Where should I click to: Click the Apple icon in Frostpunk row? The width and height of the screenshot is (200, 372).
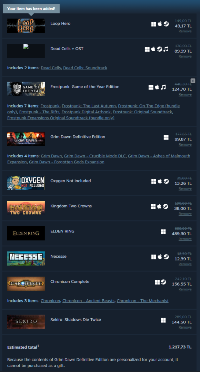[x=157, y=87]
